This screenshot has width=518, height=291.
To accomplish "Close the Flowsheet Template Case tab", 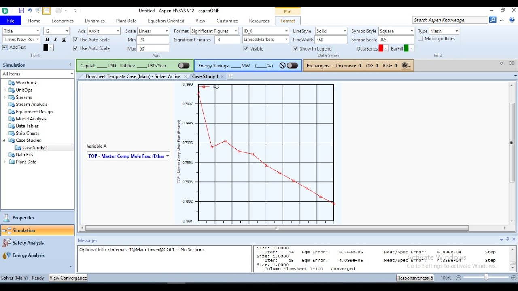I will [x=185, y=76].
